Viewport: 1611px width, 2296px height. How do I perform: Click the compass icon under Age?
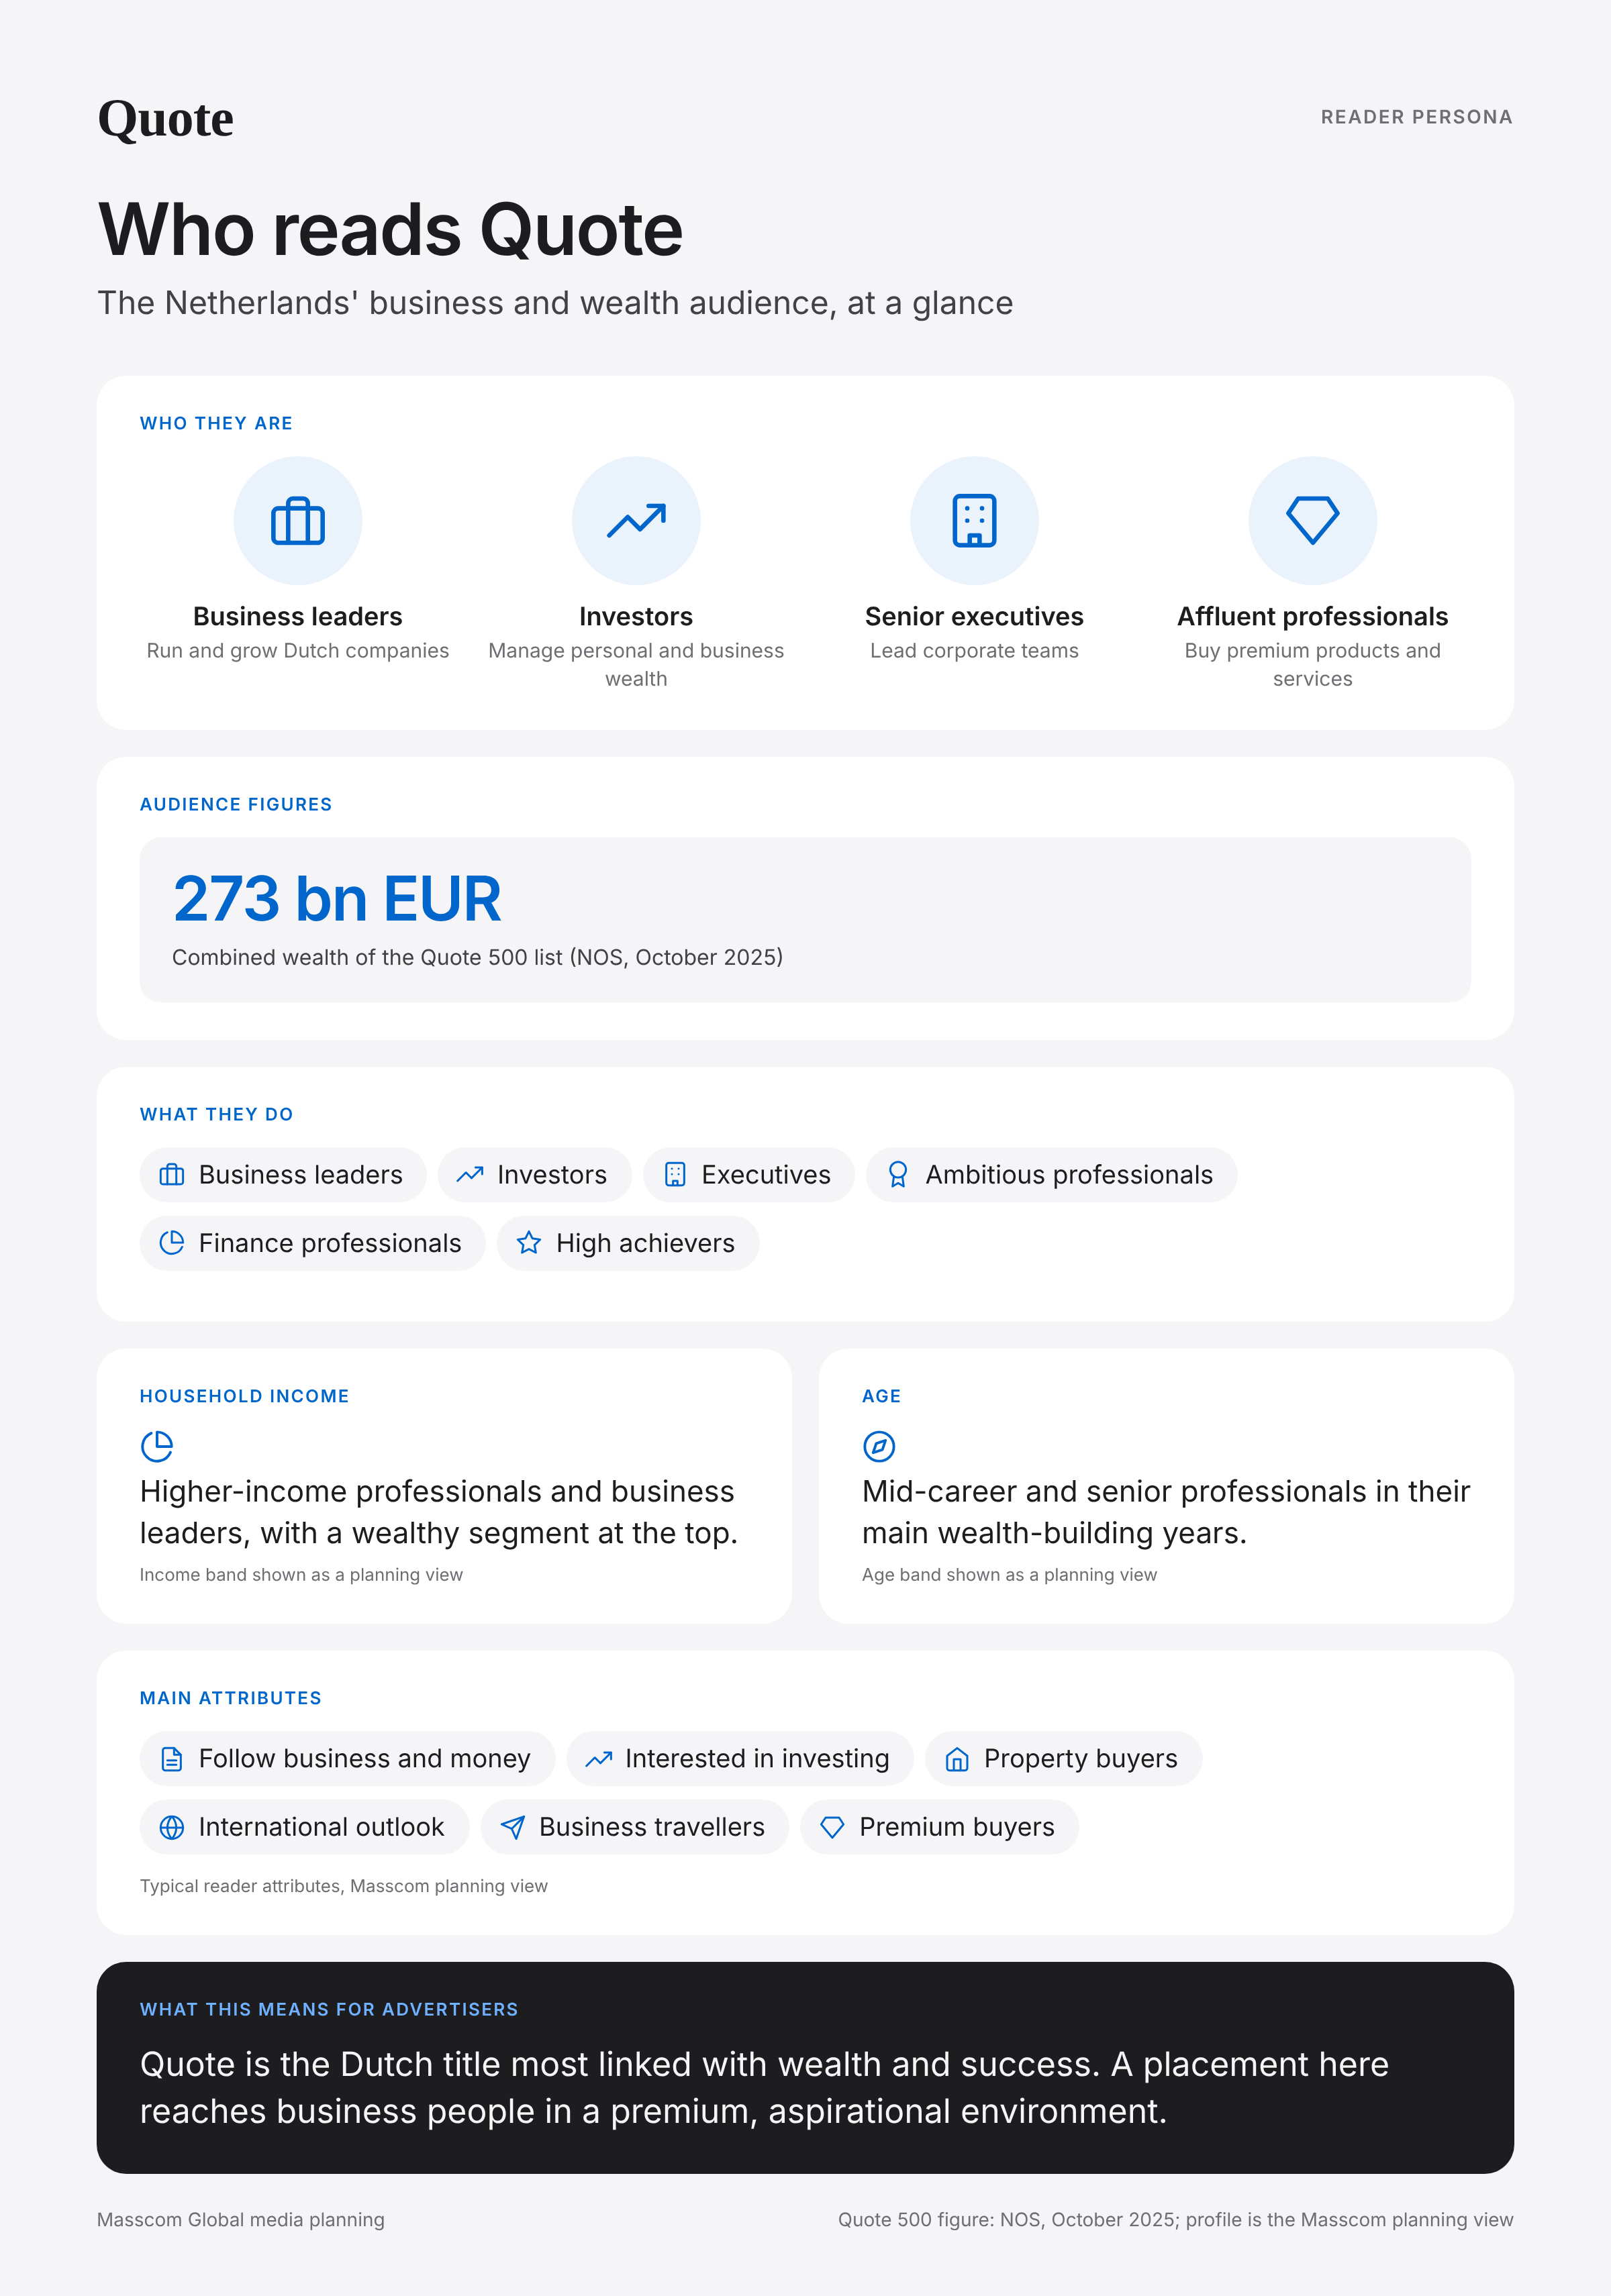[879, 1446]
